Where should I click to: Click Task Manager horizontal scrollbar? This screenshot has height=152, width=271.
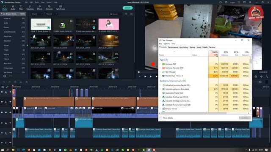click(x=194, y=113)
